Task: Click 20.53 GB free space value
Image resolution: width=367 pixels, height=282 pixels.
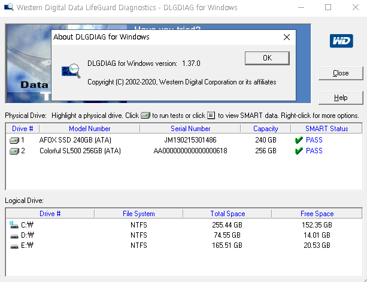Action: (x=317, y=245)
